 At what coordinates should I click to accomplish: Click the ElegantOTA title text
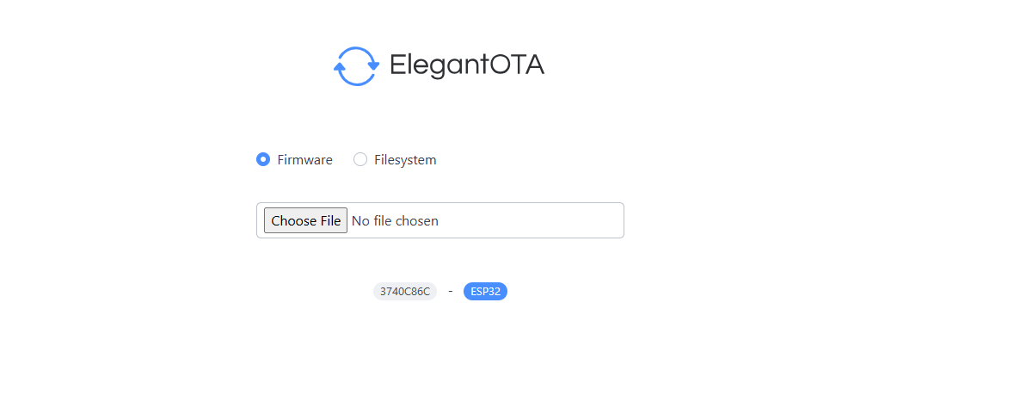(x=467, y=65)
